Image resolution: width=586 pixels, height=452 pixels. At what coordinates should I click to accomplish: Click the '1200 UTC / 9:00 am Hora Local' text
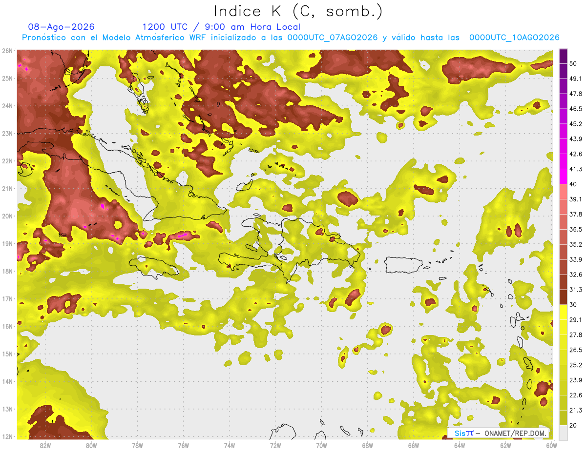221,27
